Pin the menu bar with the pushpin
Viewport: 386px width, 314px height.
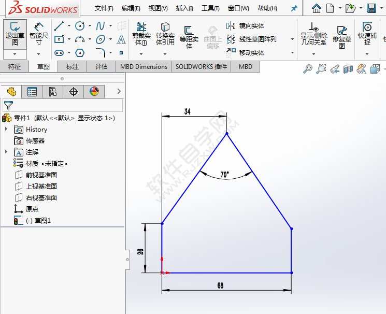(294, 8)
